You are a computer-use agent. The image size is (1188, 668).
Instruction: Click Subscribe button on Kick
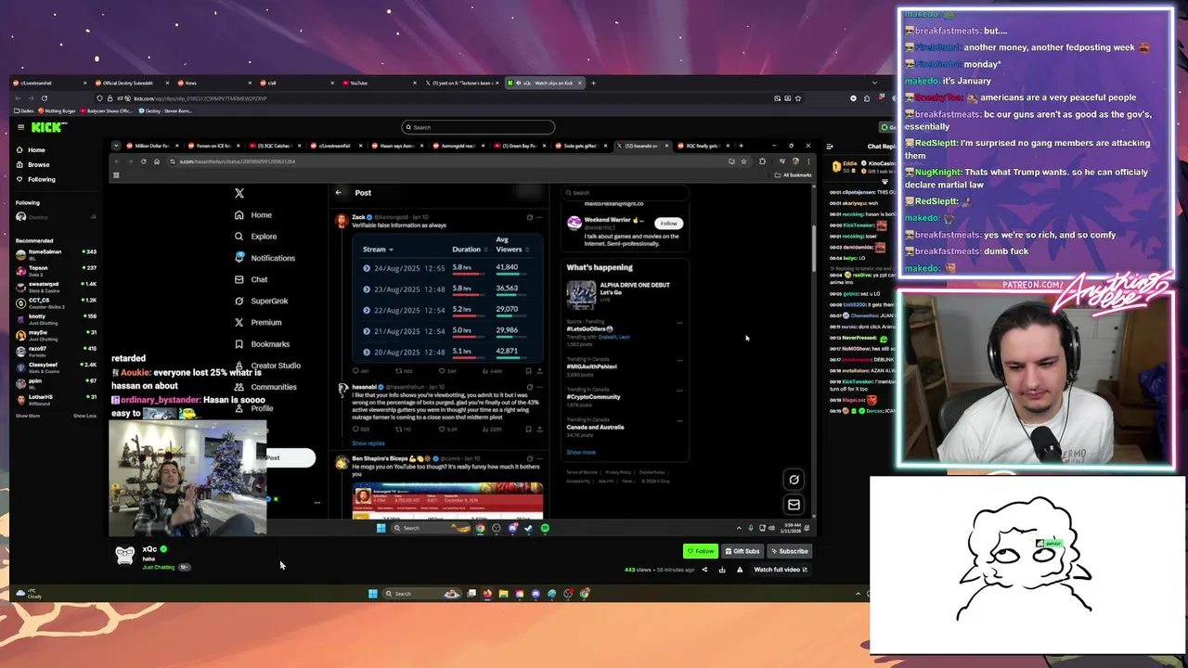point(789,551)
